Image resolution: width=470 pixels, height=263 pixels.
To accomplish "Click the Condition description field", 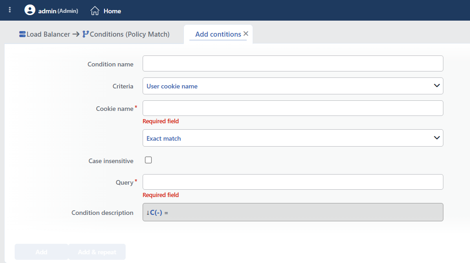I will coord(293,212).
